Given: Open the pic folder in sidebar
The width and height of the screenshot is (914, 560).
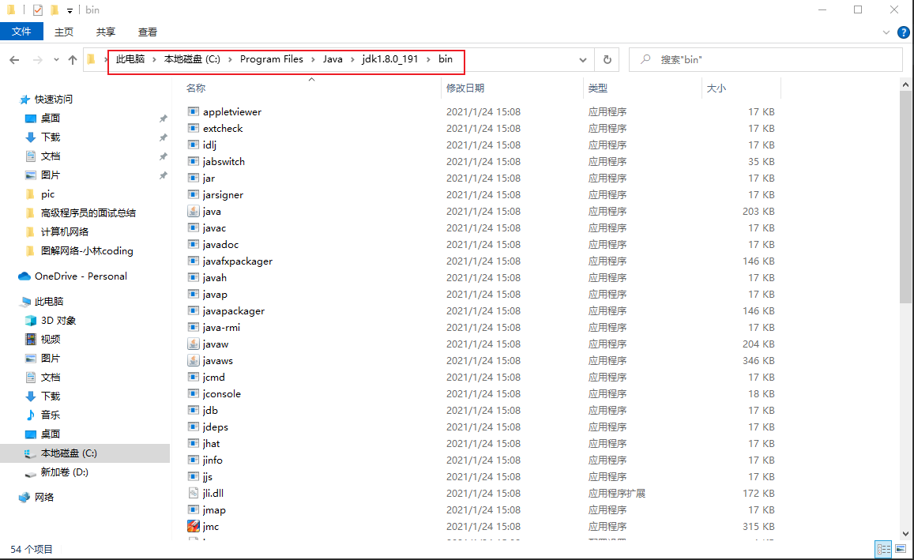Looking at the screenshot, I should [48, 194].
